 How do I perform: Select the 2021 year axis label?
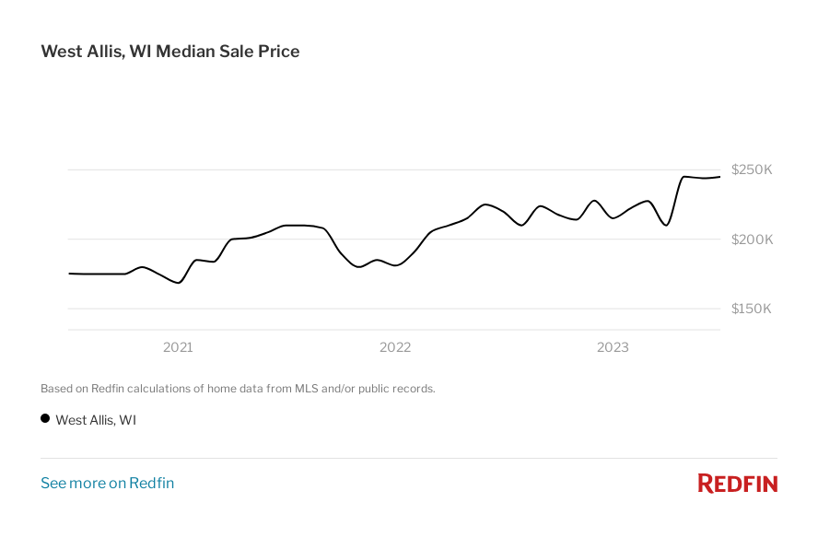point(178,347)
